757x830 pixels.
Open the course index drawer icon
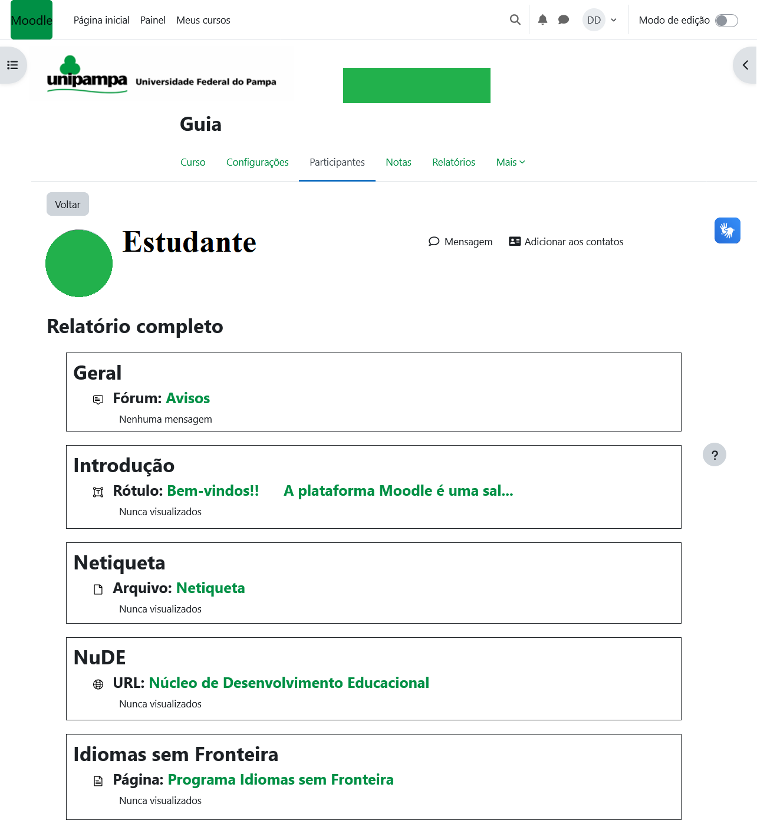click(12, 65)
